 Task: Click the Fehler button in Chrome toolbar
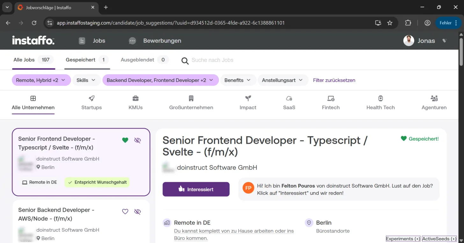[x=448, y=23]
